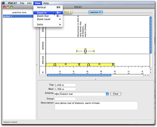Click the horizontal scrollbar right arrow
The image size is (157, 127).
click(148, 75)
